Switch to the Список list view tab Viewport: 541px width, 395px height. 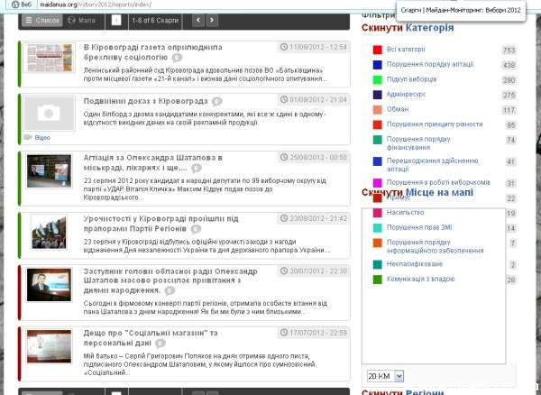coord(42,21)
